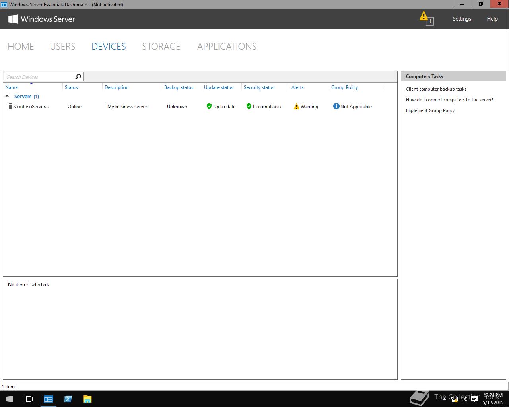The width and height of the screenshot is (509, 407).
Task: Open Settings in the header
Action: pyautogui.click(x=462, y=19)
